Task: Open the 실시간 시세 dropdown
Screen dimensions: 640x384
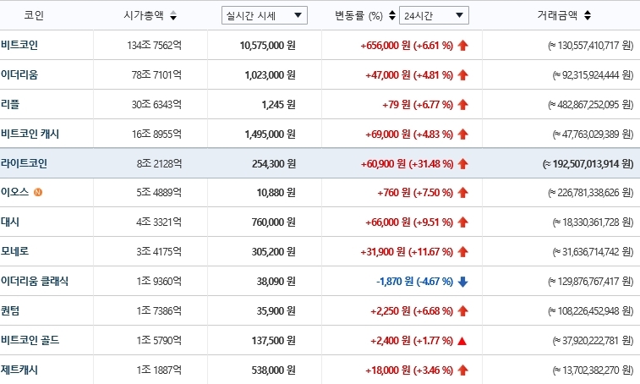Action: tap(265, 15)
